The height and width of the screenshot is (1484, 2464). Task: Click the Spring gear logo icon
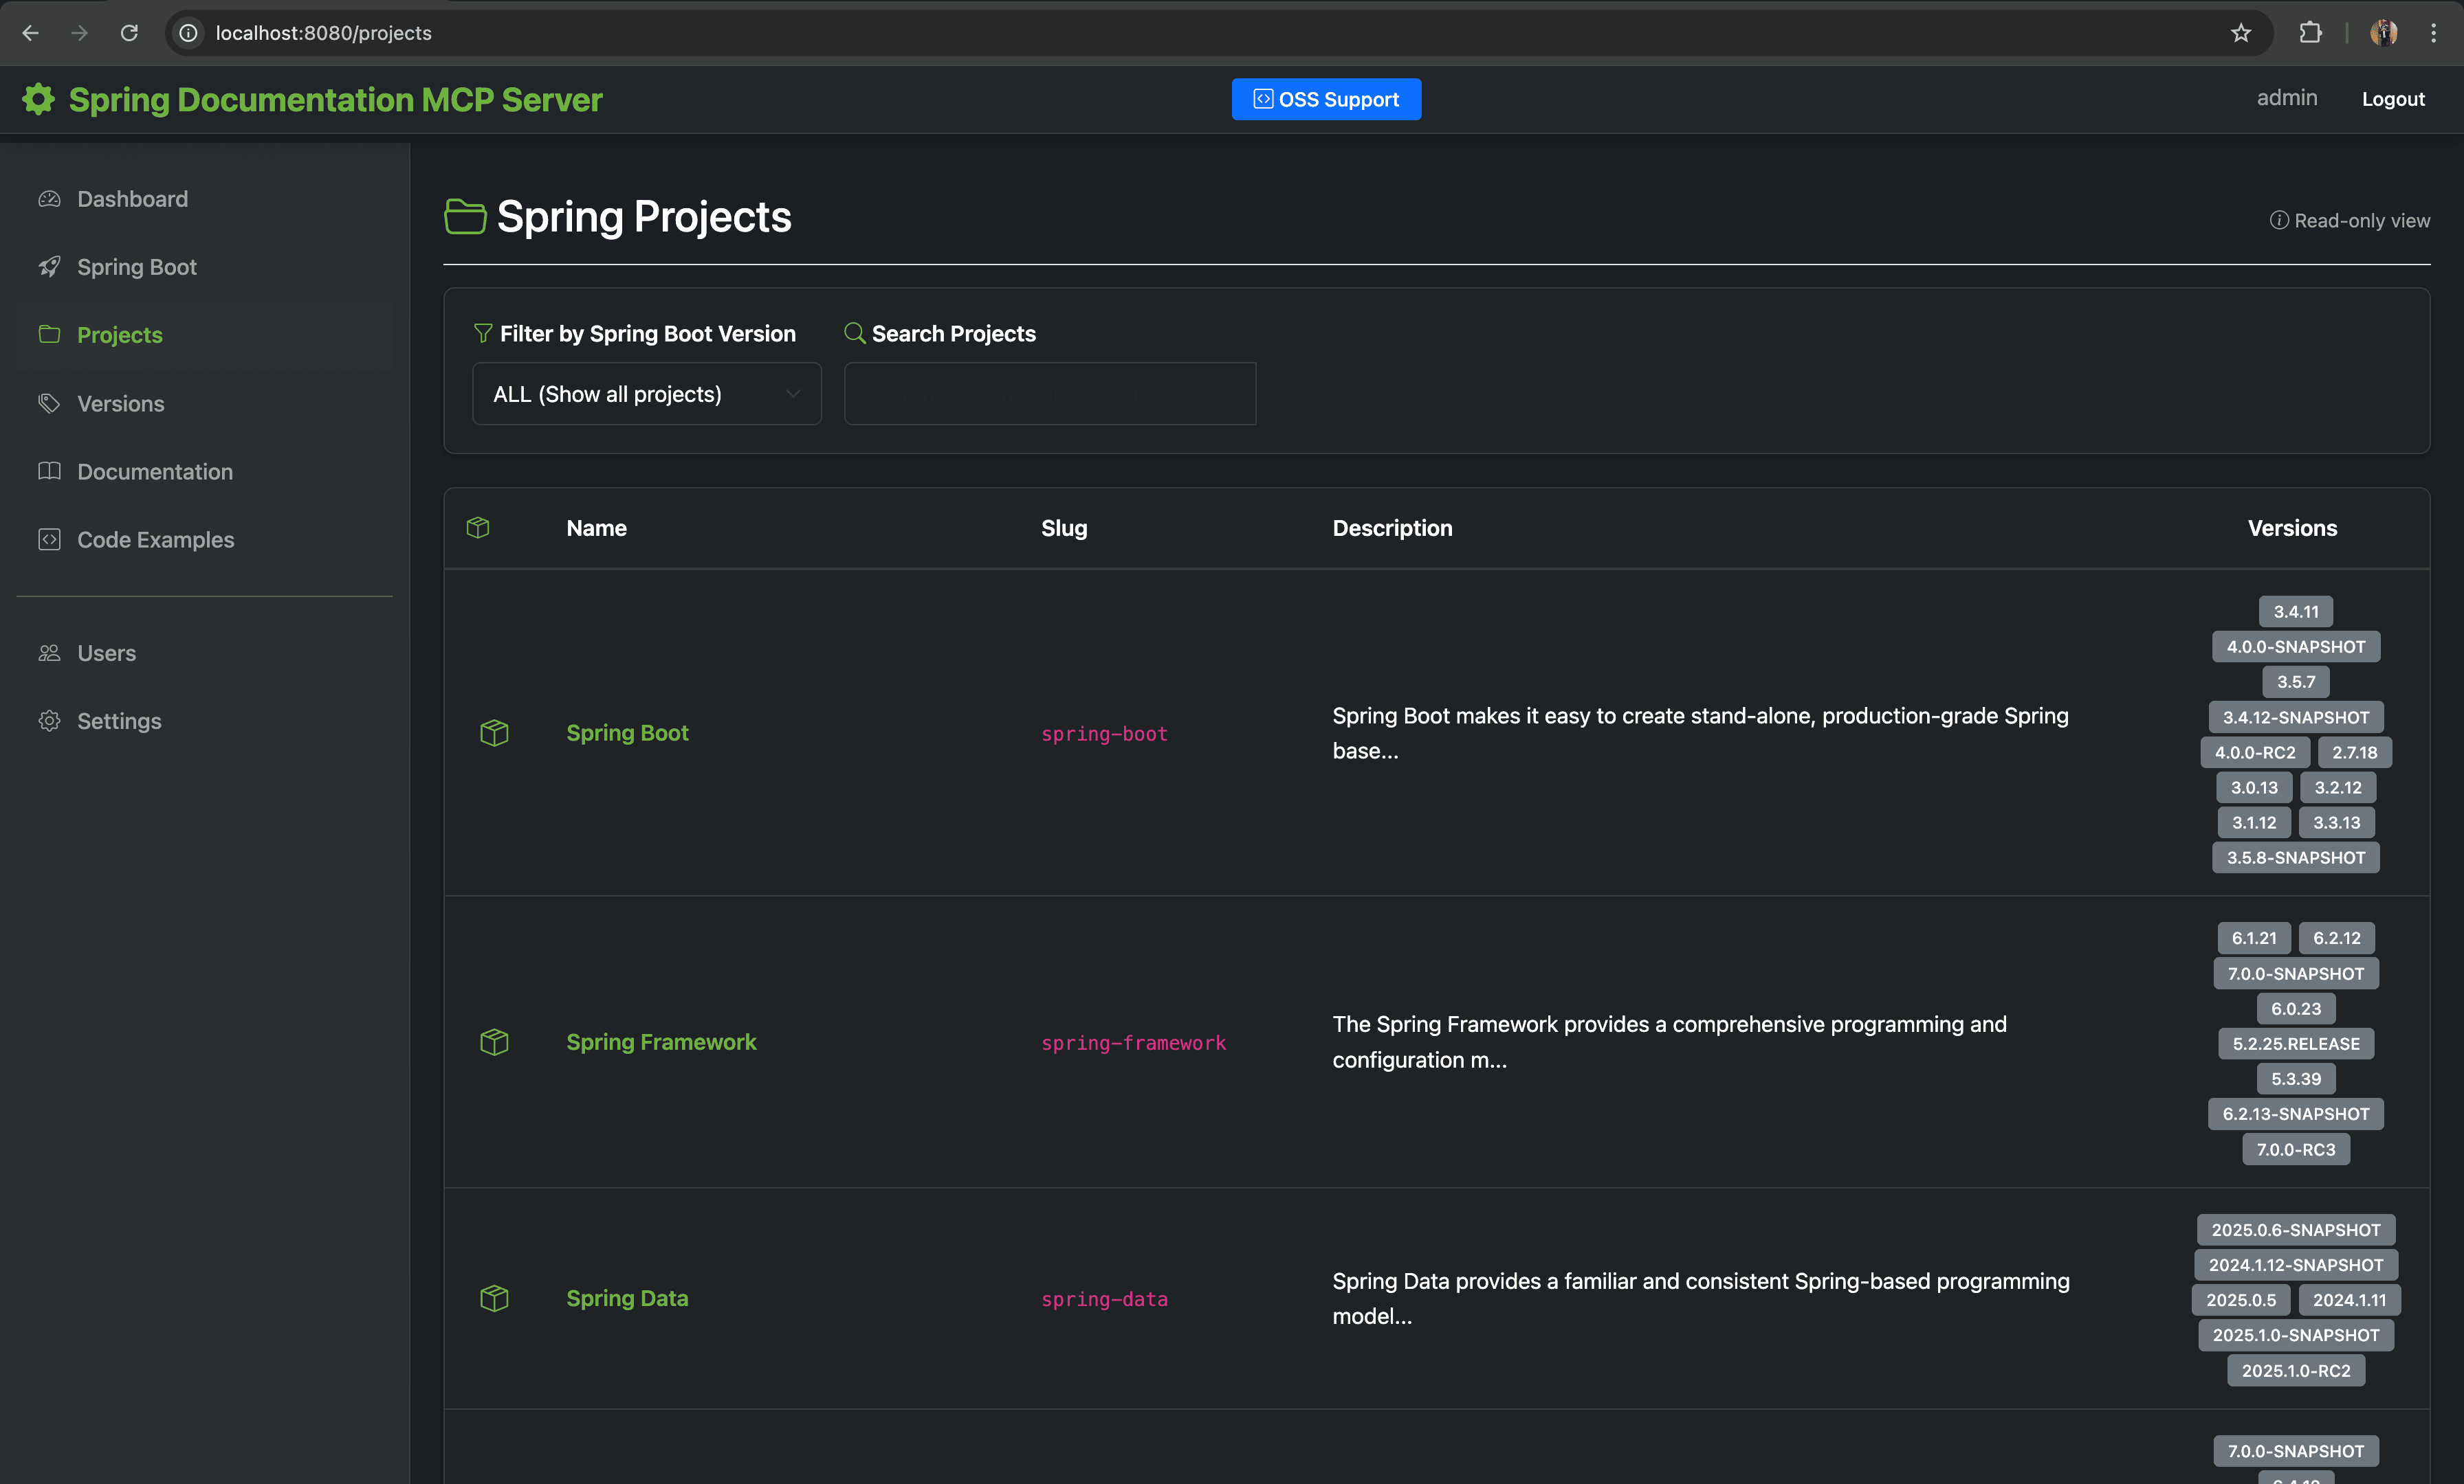point(38,99)
